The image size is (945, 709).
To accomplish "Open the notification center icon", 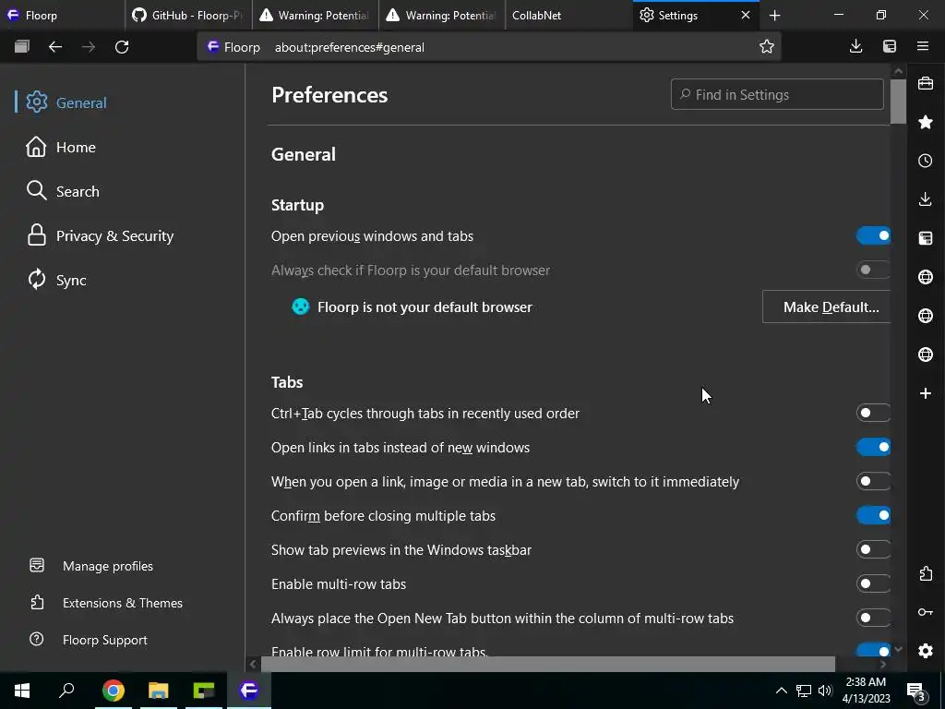I will tap(916, 691).
